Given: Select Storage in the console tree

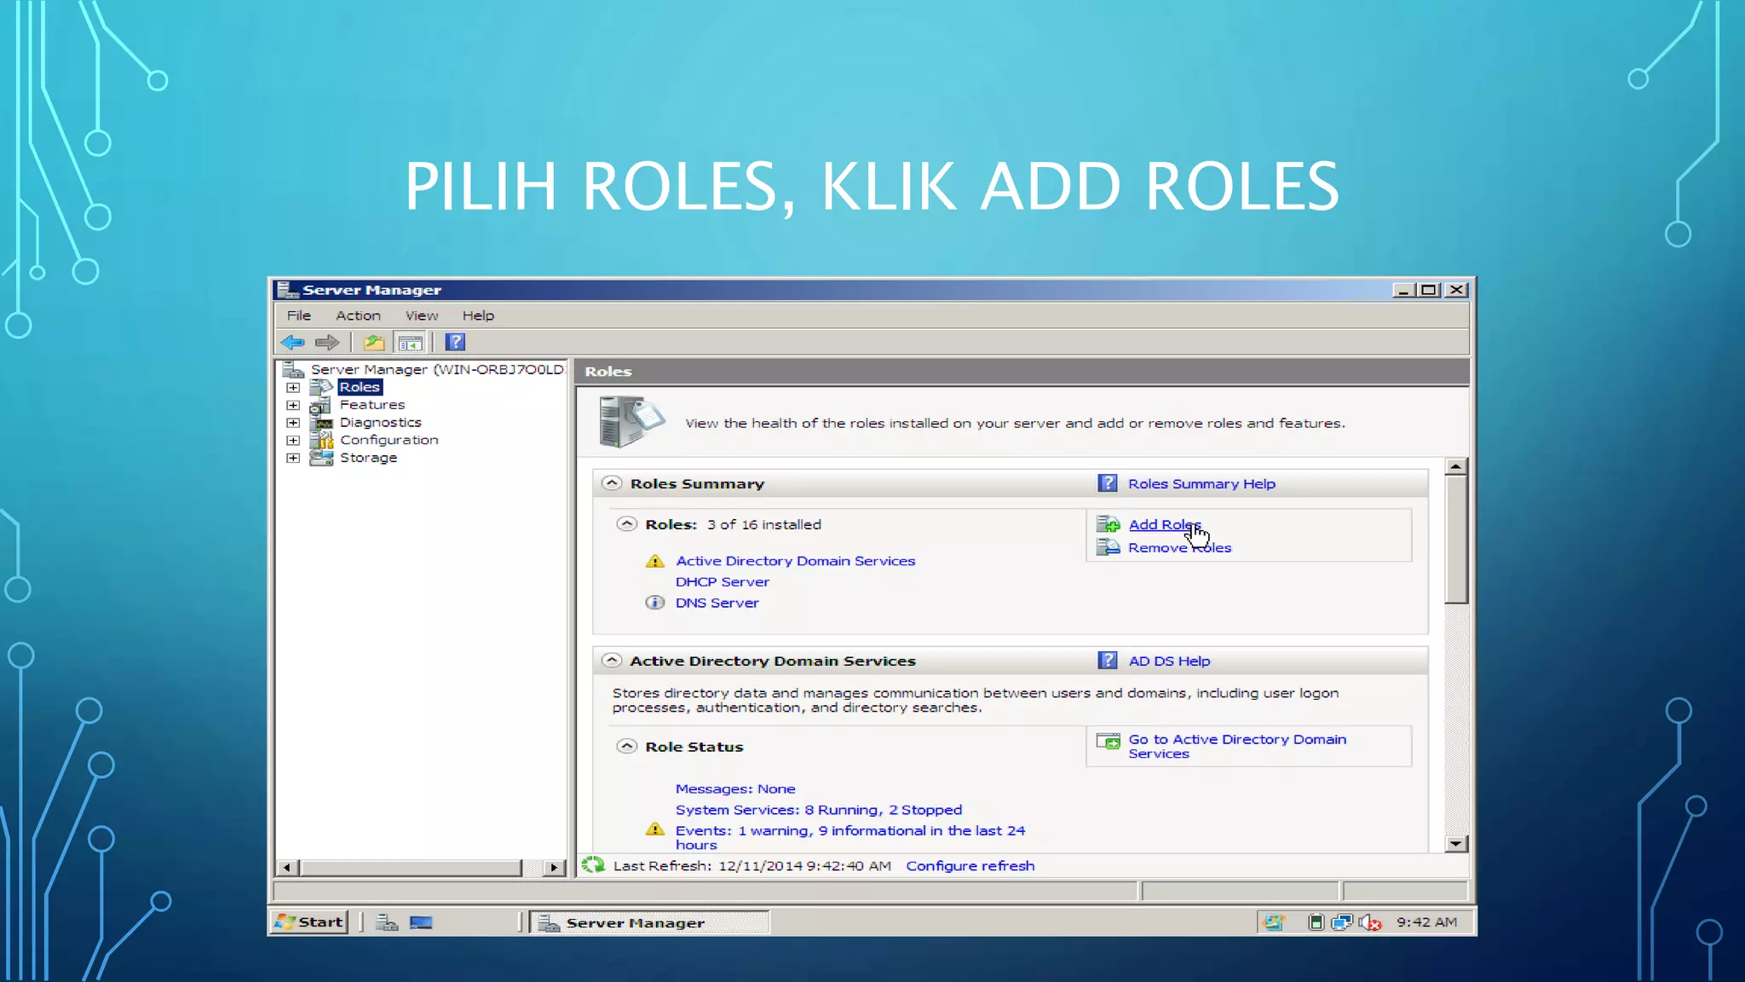Looking at the screenshot, I should [369, 458].
